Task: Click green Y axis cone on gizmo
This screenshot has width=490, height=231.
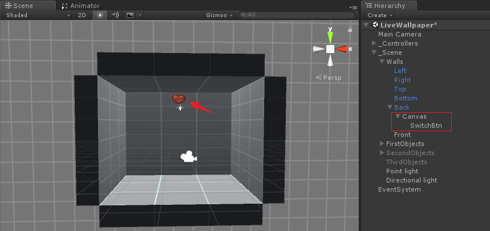Action: coord(330,36)
